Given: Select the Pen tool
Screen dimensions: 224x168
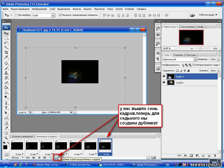Looking at the screenshot, I should pos(6,103).
